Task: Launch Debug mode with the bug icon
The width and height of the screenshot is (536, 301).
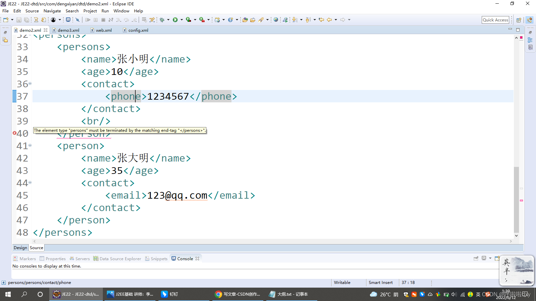Action: (163, 20)
